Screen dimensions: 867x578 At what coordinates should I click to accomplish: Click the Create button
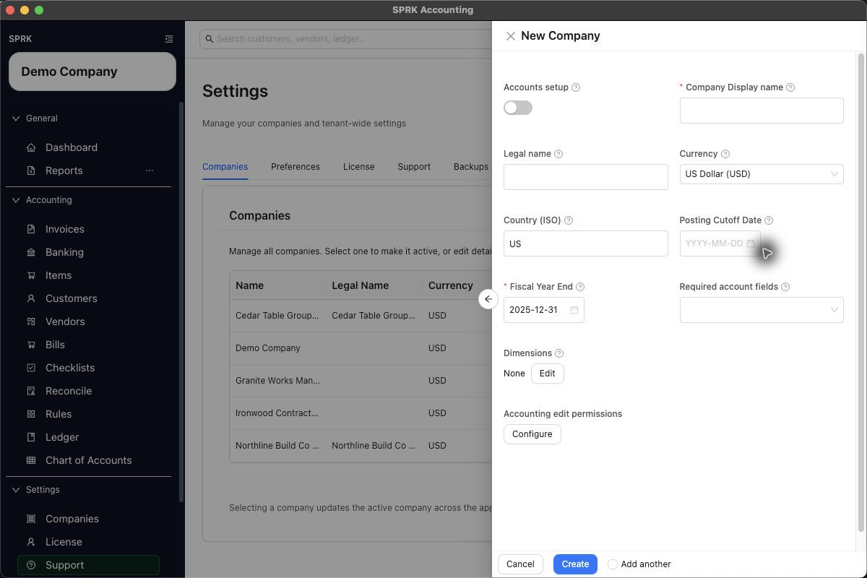coord(575,564)
